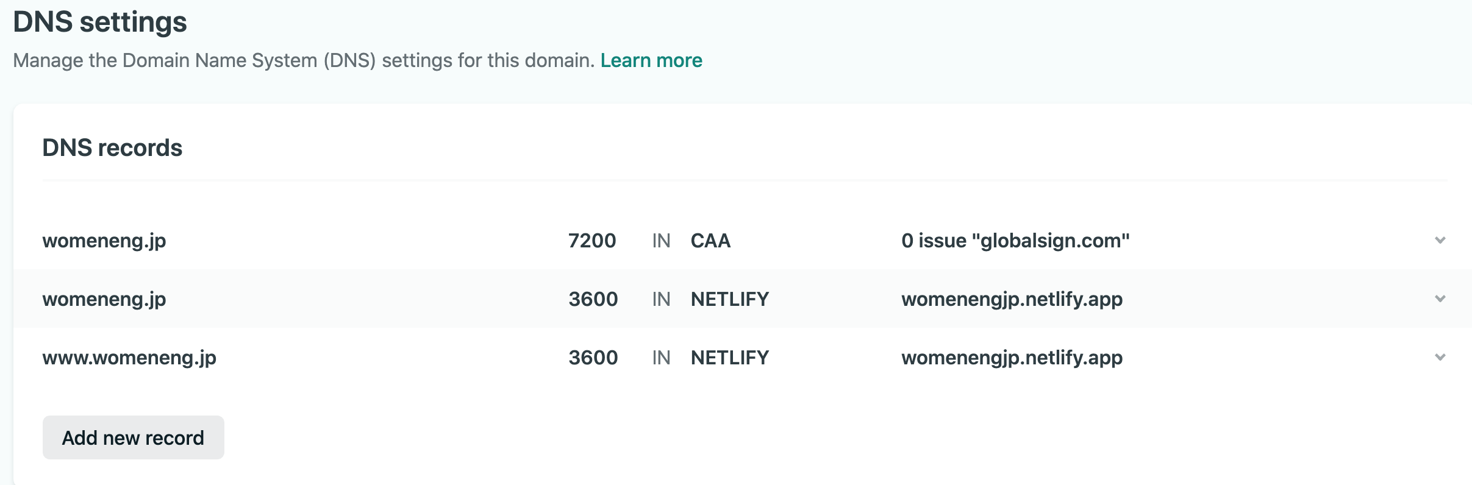Image resolution: width=1472 pixels, height=485 pixels.
Task: Click the 7200 TTL value
Action: (x=592, y=240)
